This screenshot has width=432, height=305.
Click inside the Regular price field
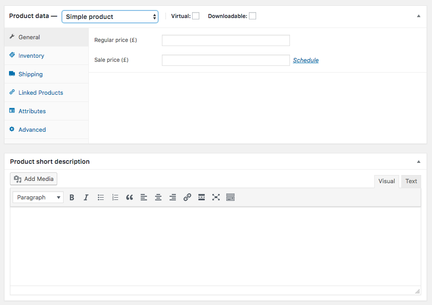coord(225,40)
